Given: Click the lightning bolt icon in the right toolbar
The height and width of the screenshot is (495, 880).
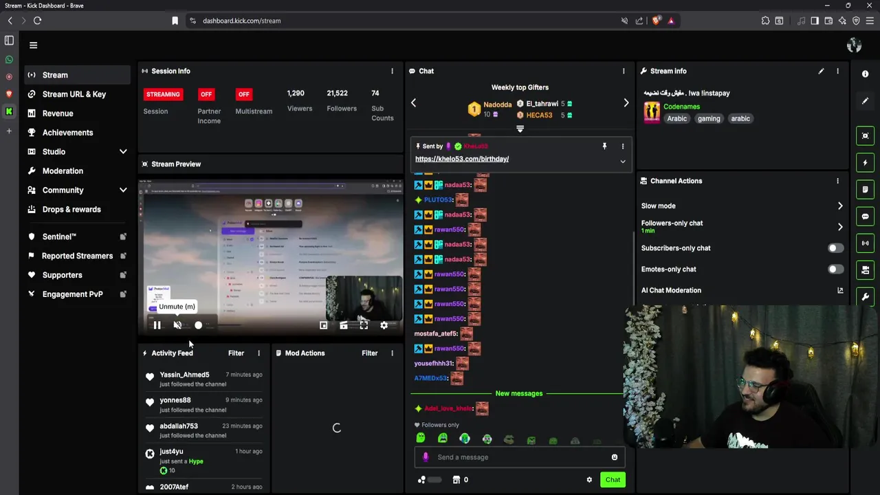Looking at the screenshot, I should [865, 163].
